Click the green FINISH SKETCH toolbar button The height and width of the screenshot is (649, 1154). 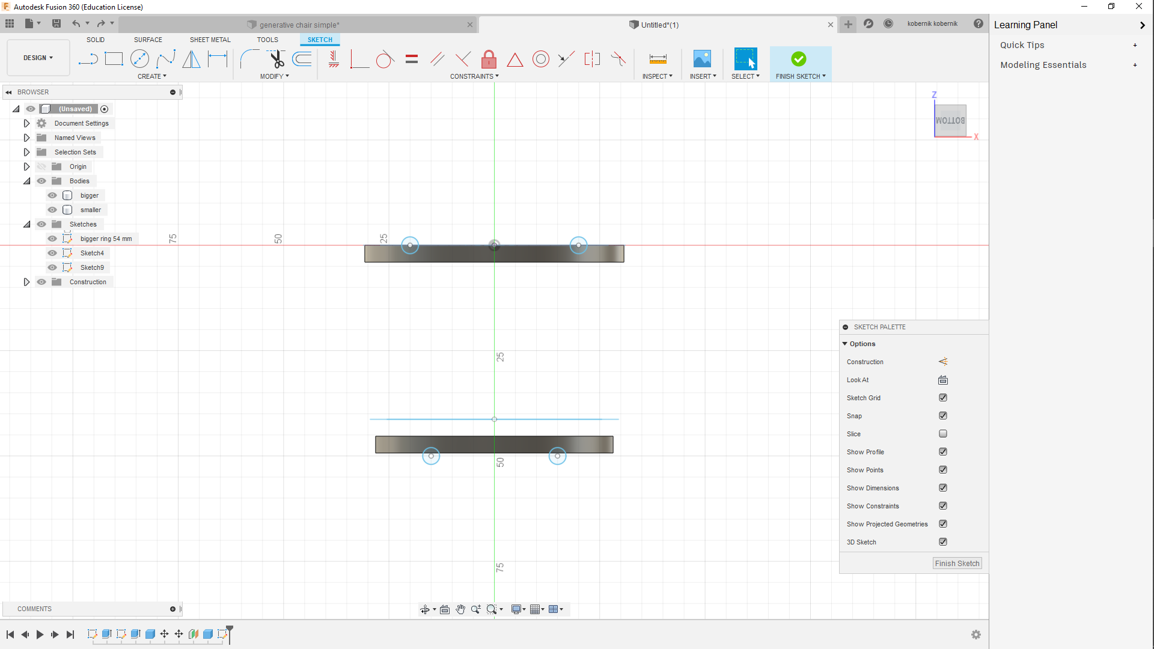click(799, 60)
